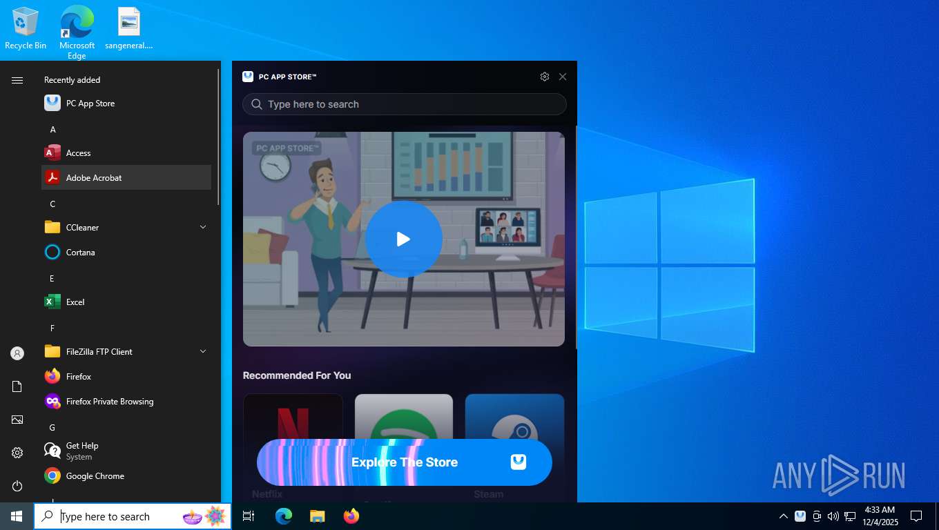This screenshot has width=939, height=530.
Task: Open Microsoft Edge on the taskbar
Action: (x=284, y=516)
